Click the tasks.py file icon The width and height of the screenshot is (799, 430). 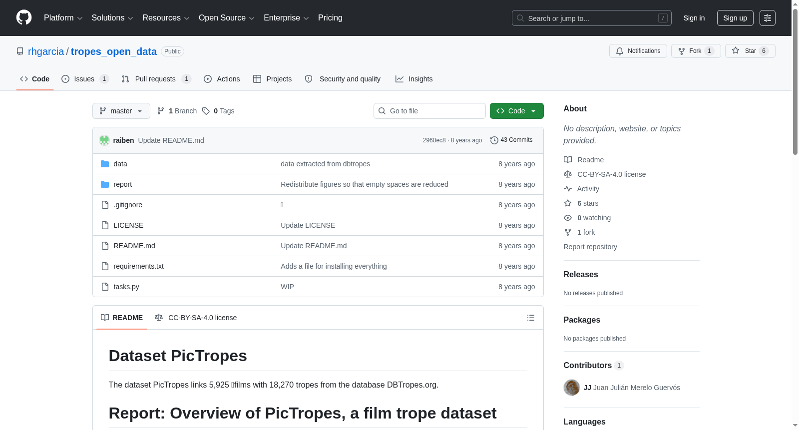pos(105,287)
